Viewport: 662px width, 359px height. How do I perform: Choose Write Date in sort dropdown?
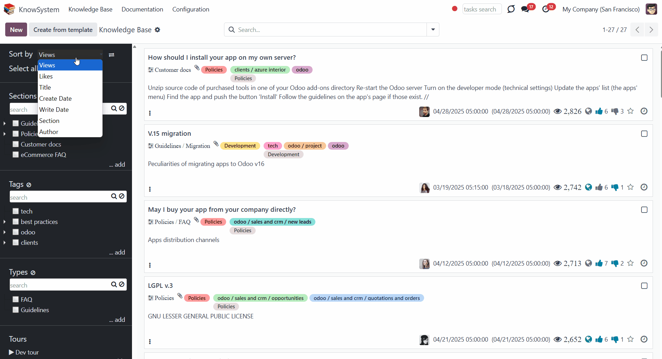pyautogui.click(x=54, y=110)
